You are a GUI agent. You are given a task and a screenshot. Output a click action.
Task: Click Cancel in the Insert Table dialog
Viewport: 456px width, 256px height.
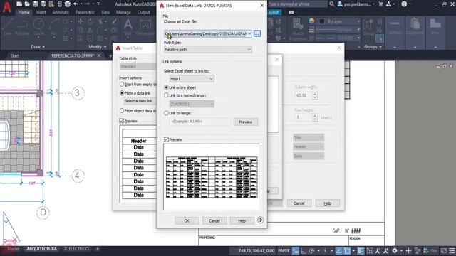[x=299, y=203]
